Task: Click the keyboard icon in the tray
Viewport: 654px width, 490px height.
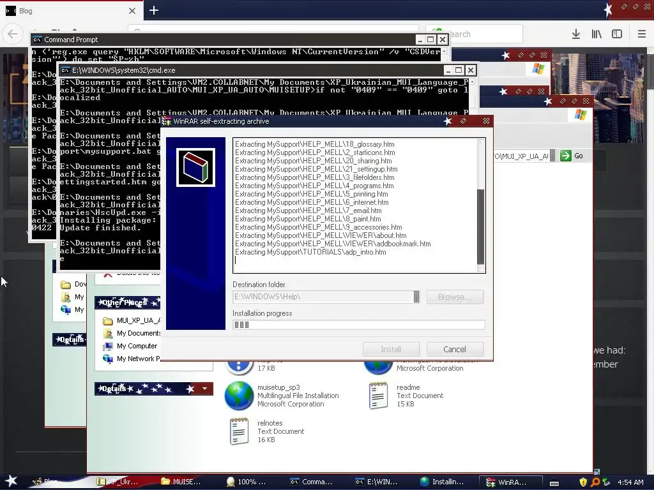Action: (554, 483)
